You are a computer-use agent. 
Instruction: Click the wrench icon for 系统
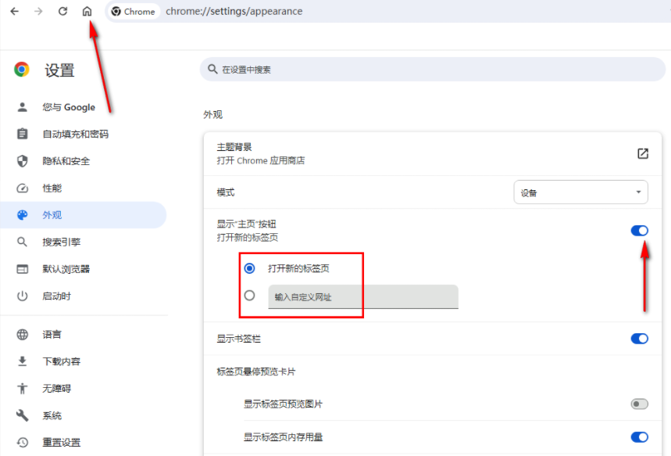(x=22, y=415)
